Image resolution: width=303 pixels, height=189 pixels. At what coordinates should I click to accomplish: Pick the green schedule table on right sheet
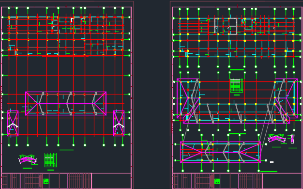[x=237, y=85]
